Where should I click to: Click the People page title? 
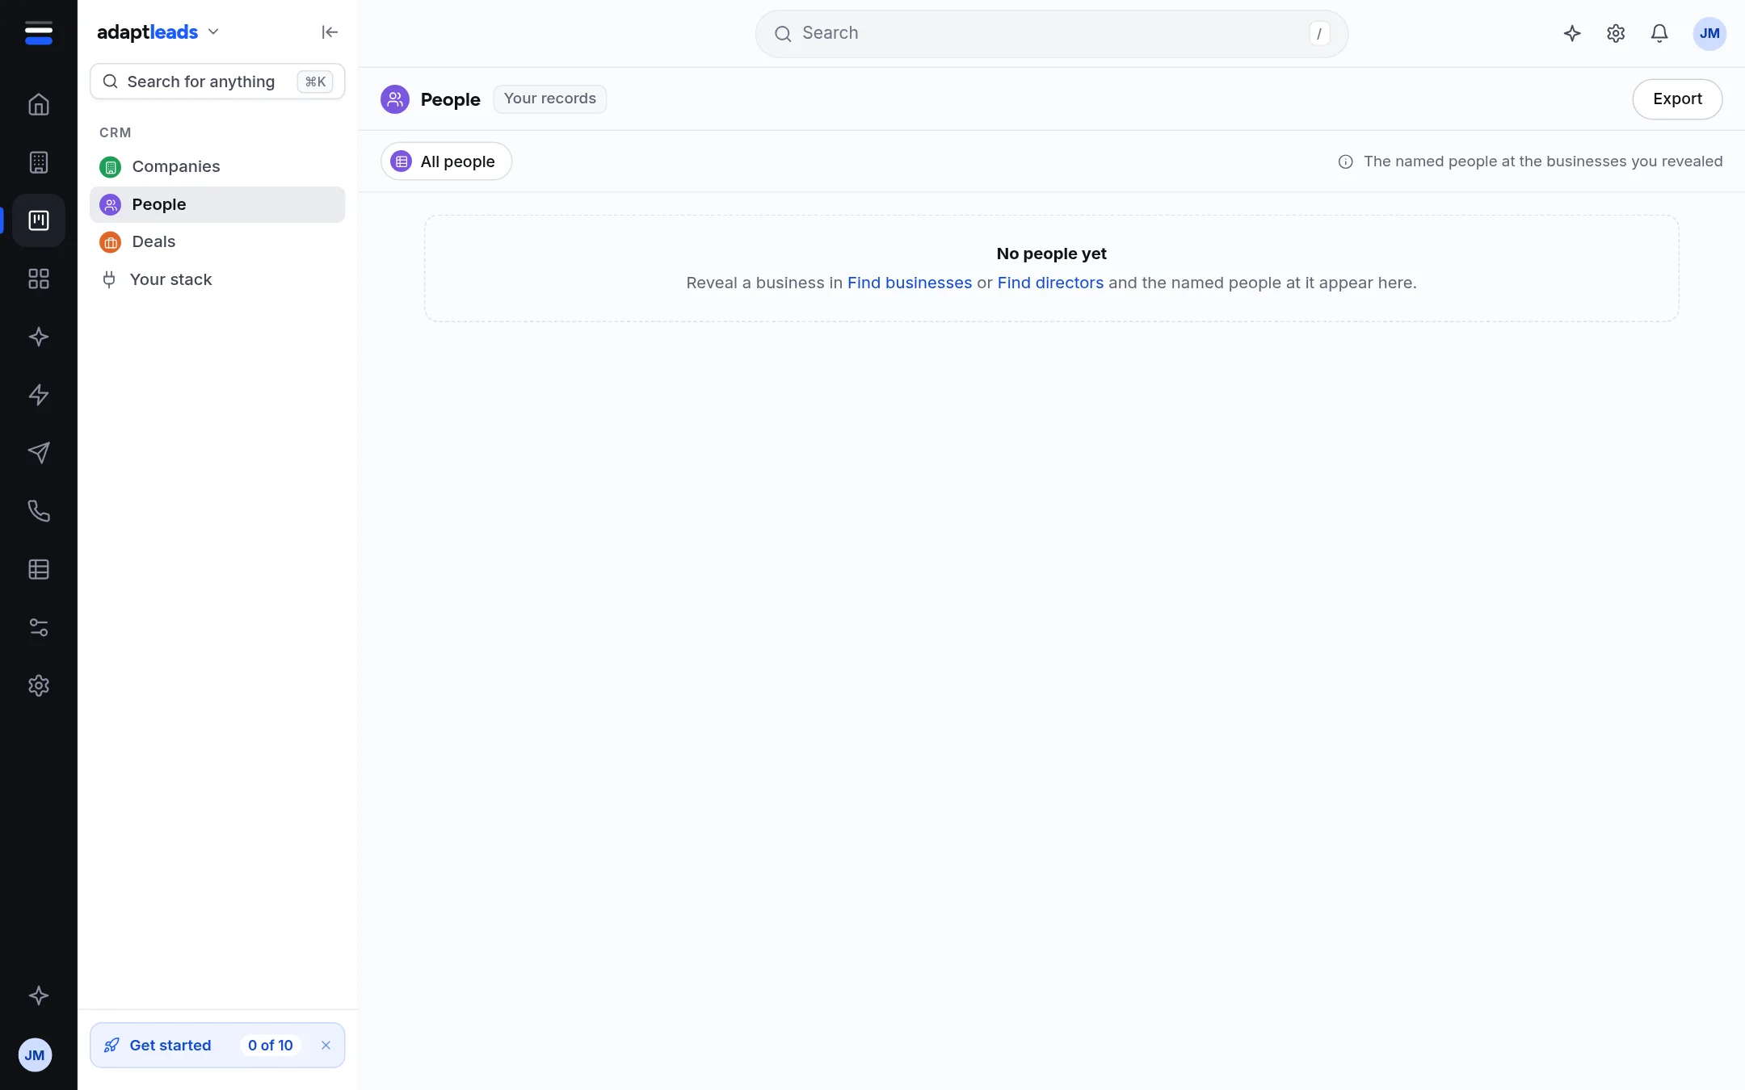click(451, 99)
